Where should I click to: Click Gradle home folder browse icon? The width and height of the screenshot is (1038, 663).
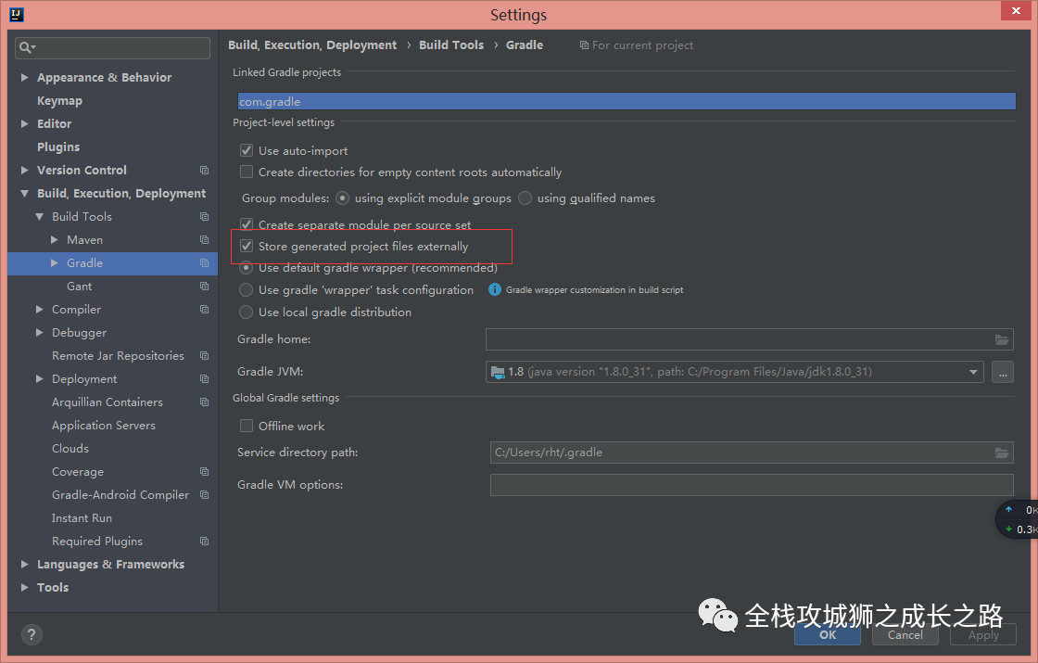(1002, 339)
